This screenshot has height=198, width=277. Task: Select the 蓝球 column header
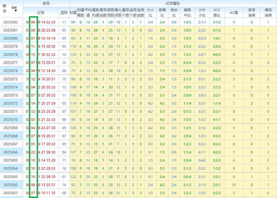tap(64, 13)
